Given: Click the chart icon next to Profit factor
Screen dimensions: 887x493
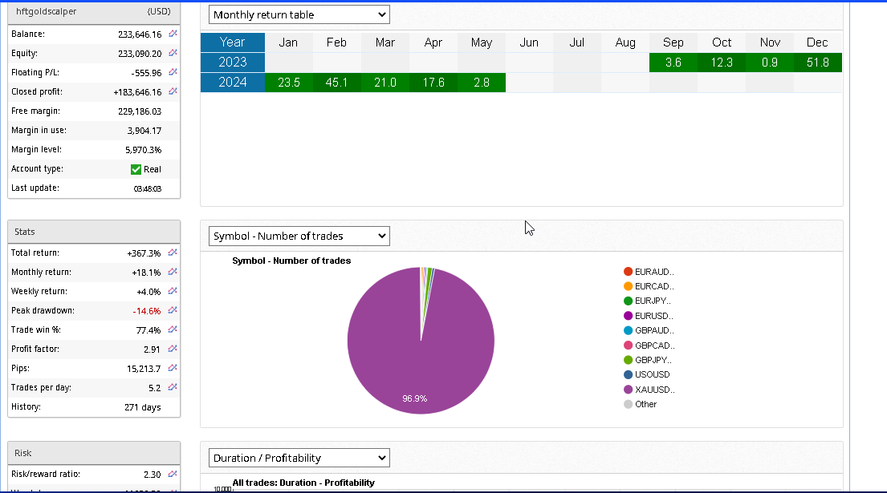Looking at the screenshot, I should (x=173, y=350).
